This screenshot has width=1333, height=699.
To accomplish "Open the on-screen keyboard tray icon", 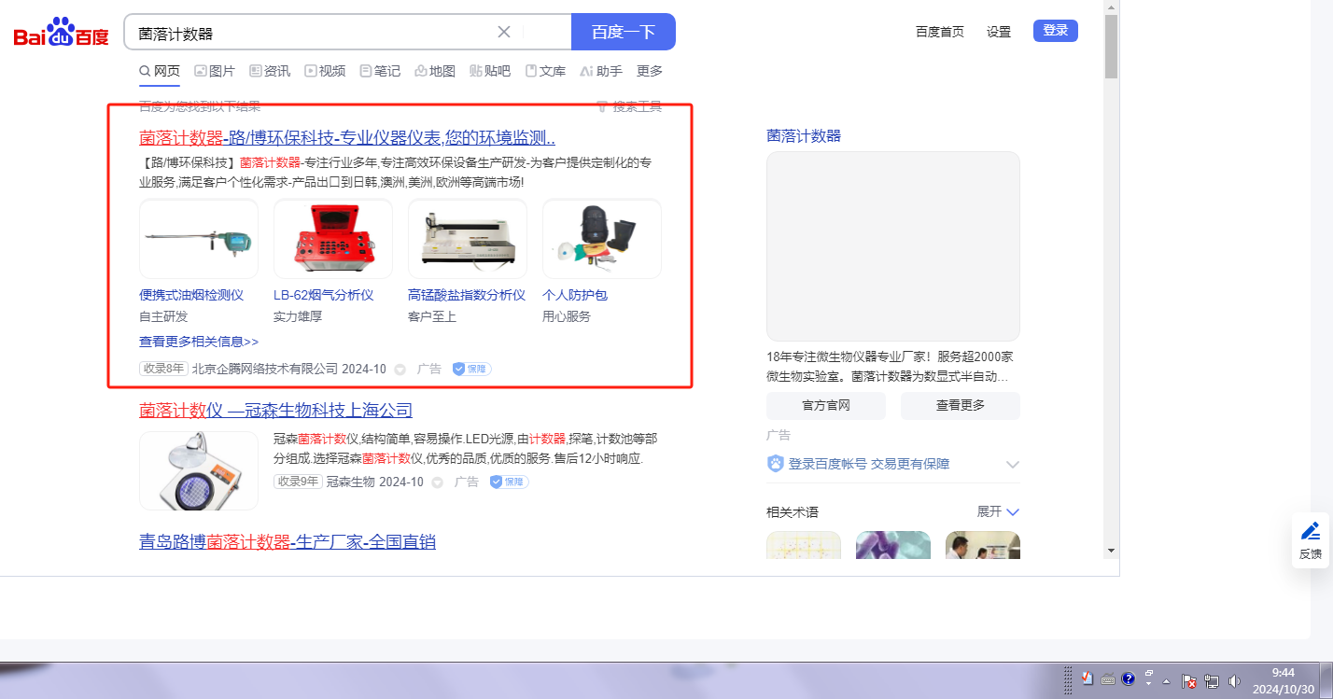I will point(1108,678).
